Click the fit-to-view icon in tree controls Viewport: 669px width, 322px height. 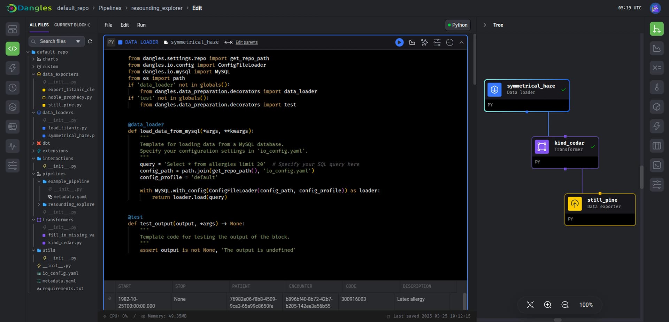tap(530, 305)
